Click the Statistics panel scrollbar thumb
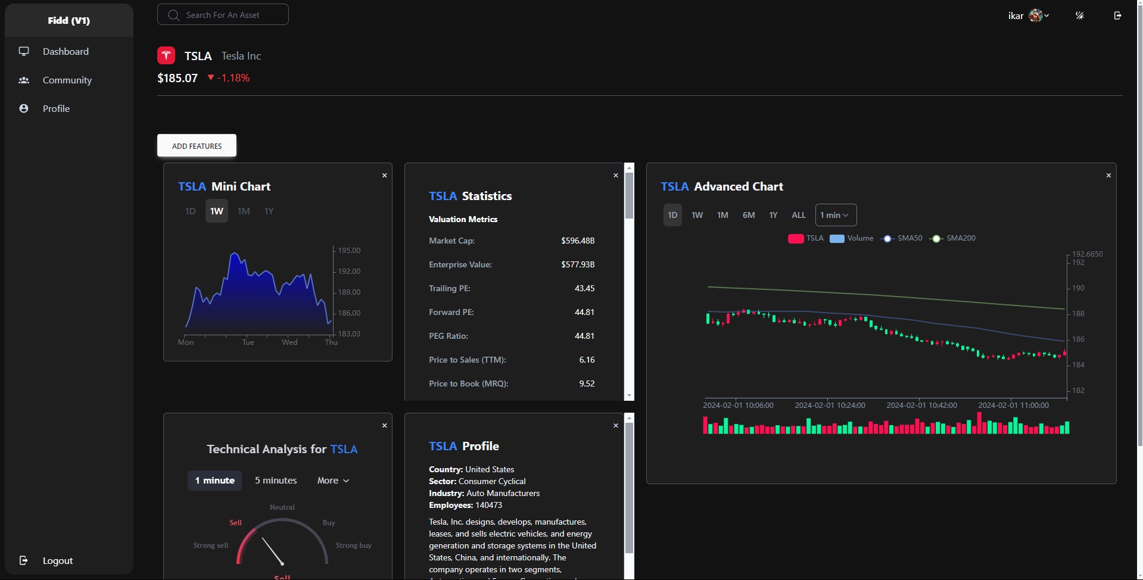The height and width of the screenshot is (580, 1143). 629,196
